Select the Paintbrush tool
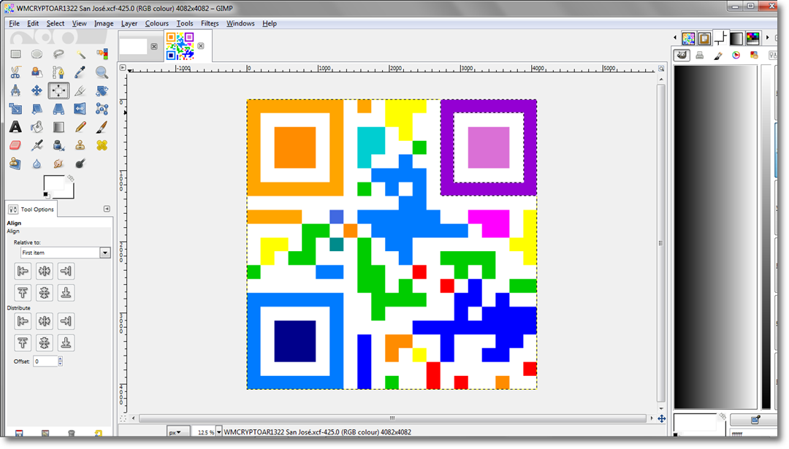789x449 pixels. click(102, 127)
